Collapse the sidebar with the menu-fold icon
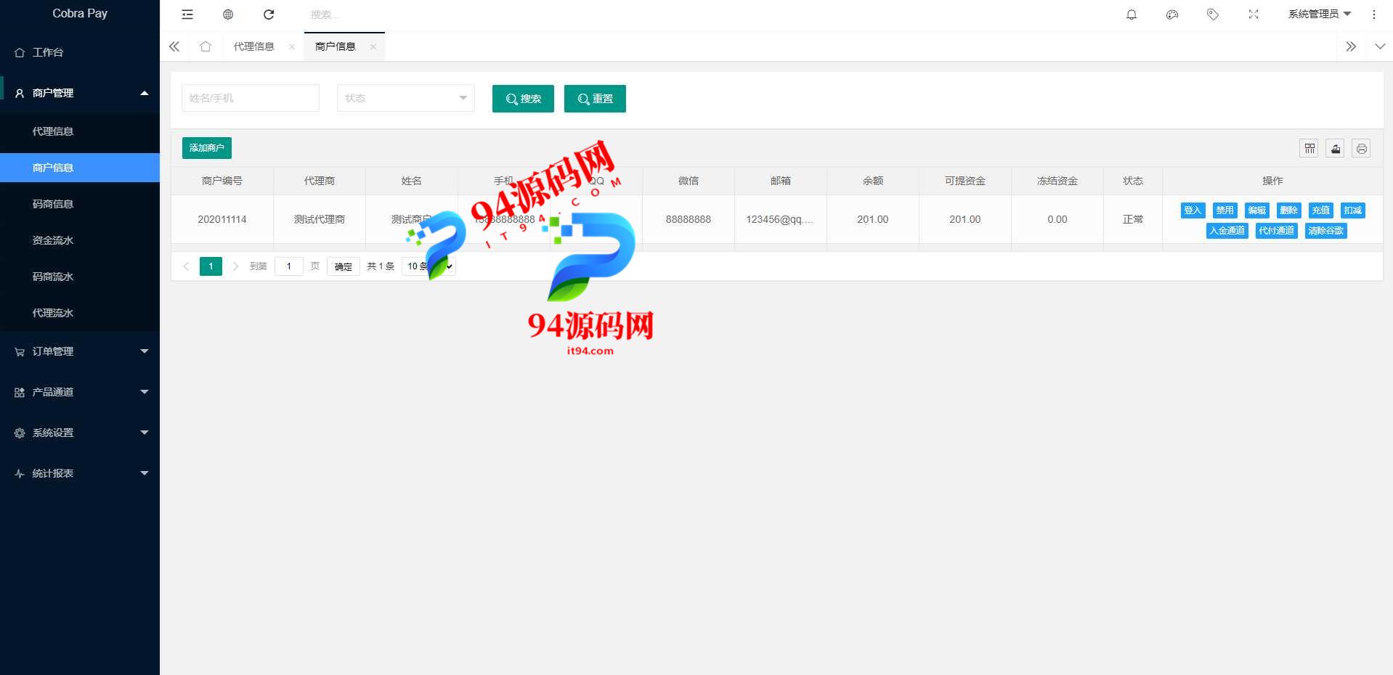 (x=187, y=15)
